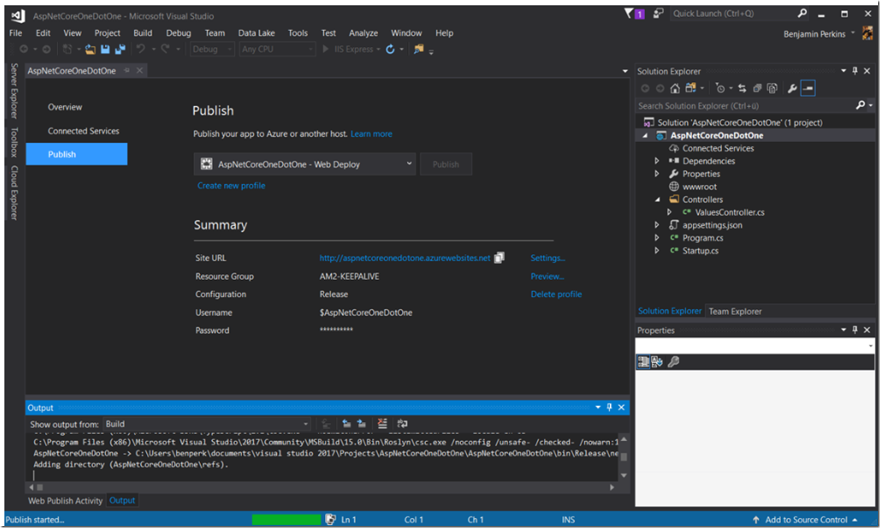Click the Learn more link
The width and height of the screenshot is (880, 528).
pyautogui.click(x=371, y=134)
